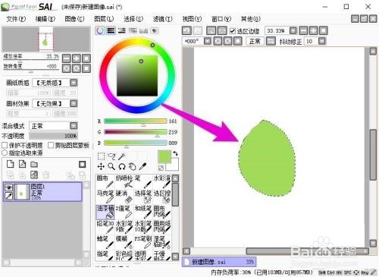
Task: Open 混合模式 blend mode dropdown
Action: [74, 126]
